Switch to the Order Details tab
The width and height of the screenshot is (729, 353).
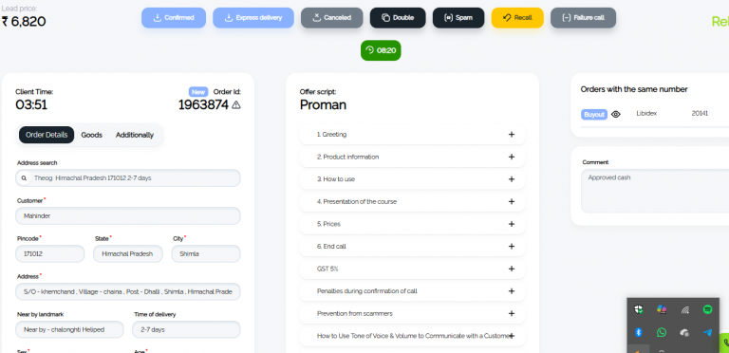coord(47,135)
